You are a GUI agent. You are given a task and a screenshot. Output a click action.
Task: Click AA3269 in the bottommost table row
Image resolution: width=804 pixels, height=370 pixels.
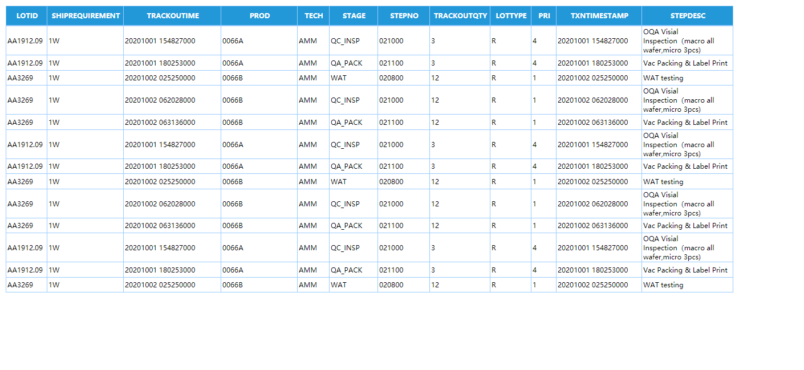[x=21, y=285]
